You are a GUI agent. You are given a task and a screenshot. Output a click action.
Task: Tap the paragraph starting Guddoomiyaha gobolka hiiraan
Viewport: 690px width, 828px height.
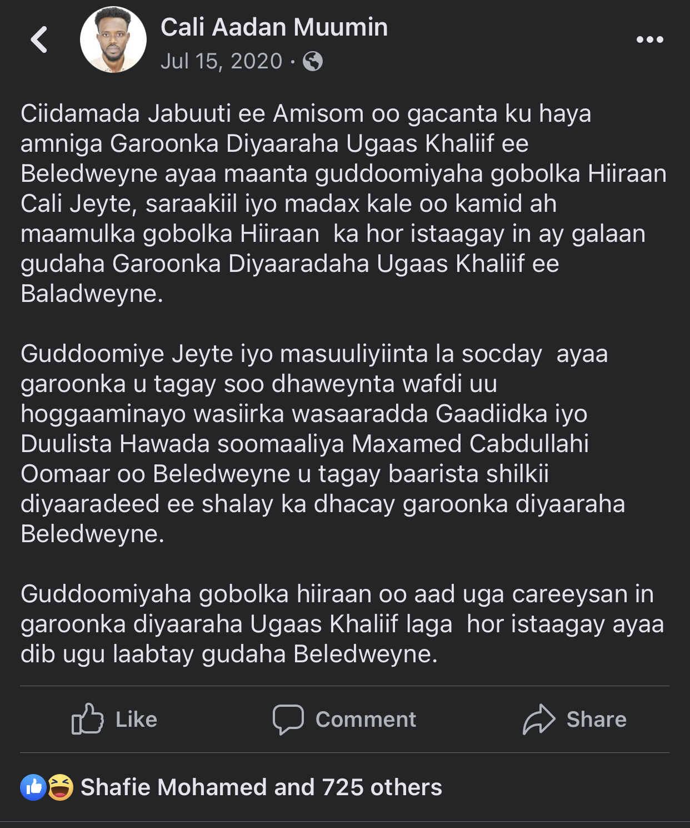click(x=342, y=624)
